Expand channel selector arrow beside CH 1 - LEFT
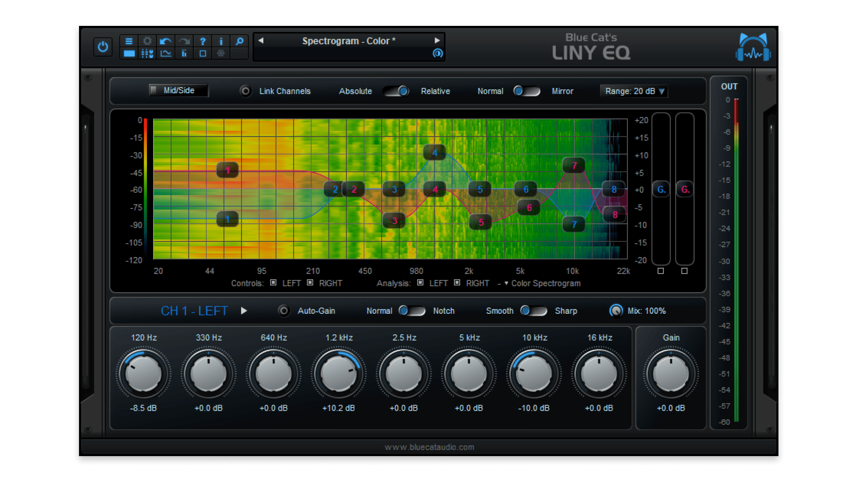 [244, 311]
